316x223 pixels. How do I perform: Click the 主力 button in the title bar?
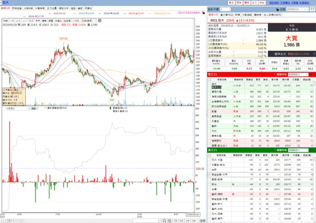coord(255,3)
